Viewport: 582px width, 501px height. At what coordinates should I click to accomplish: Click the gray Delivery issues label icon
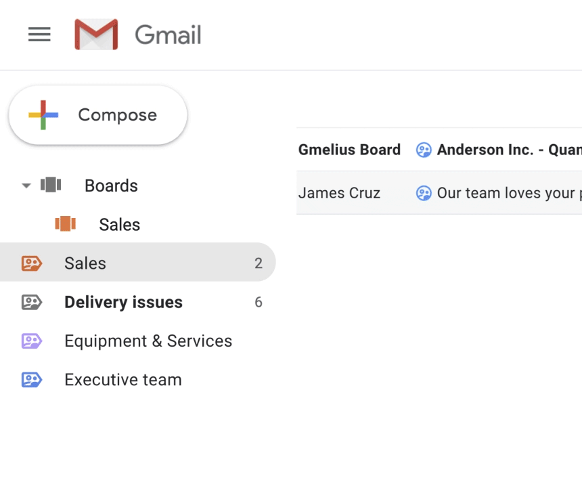[x=32, y=302]
